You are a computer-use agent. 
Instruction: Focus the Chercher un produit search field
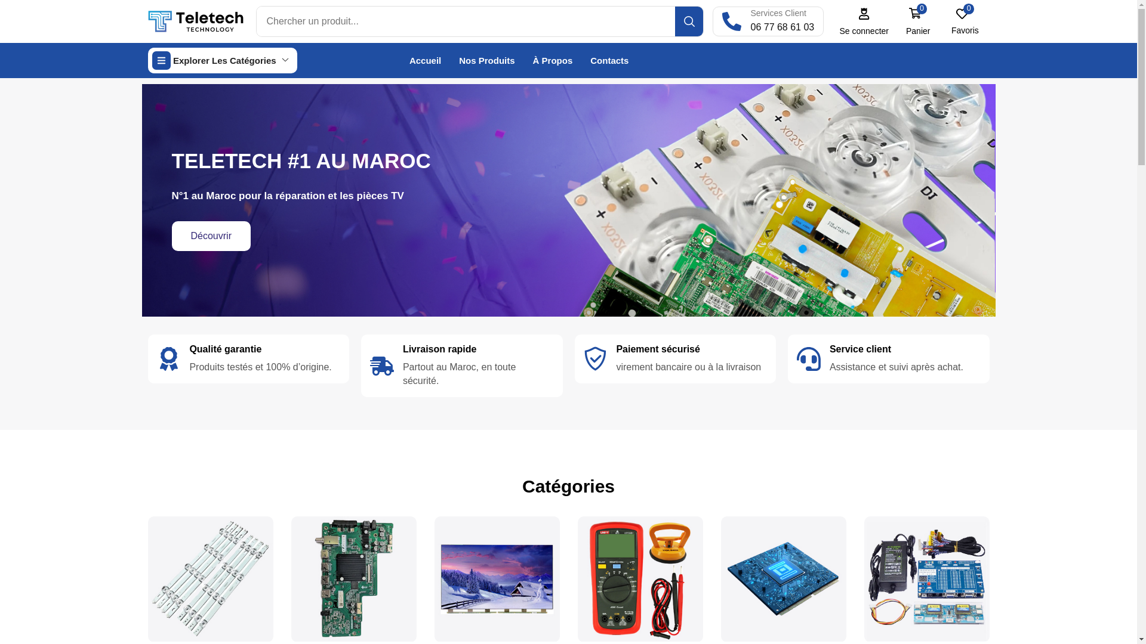466,21
